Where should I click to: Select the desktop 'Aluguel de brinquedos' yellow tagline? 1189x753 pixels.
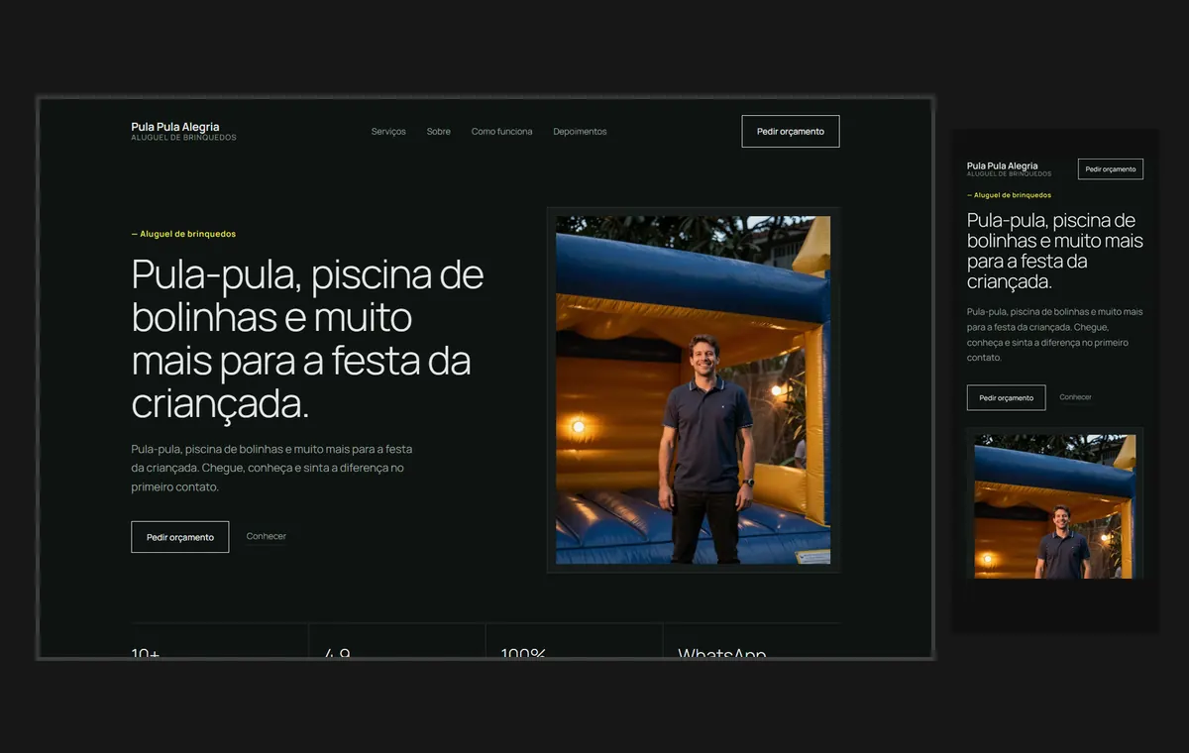click(x=183, y=234)
